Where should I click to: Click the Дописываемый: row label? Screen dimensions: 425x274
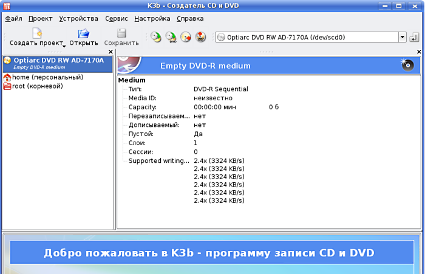click(x=154, y=125)
